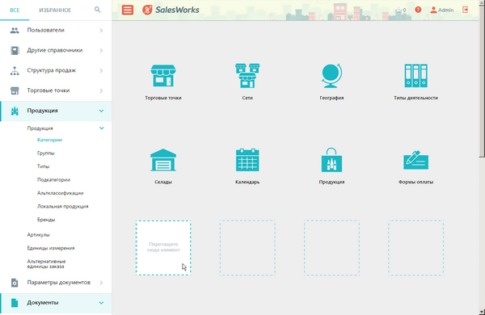The width and height of the screenshot is (485, 315).
Task: Select Пользователи menu item
Action: 56,31
